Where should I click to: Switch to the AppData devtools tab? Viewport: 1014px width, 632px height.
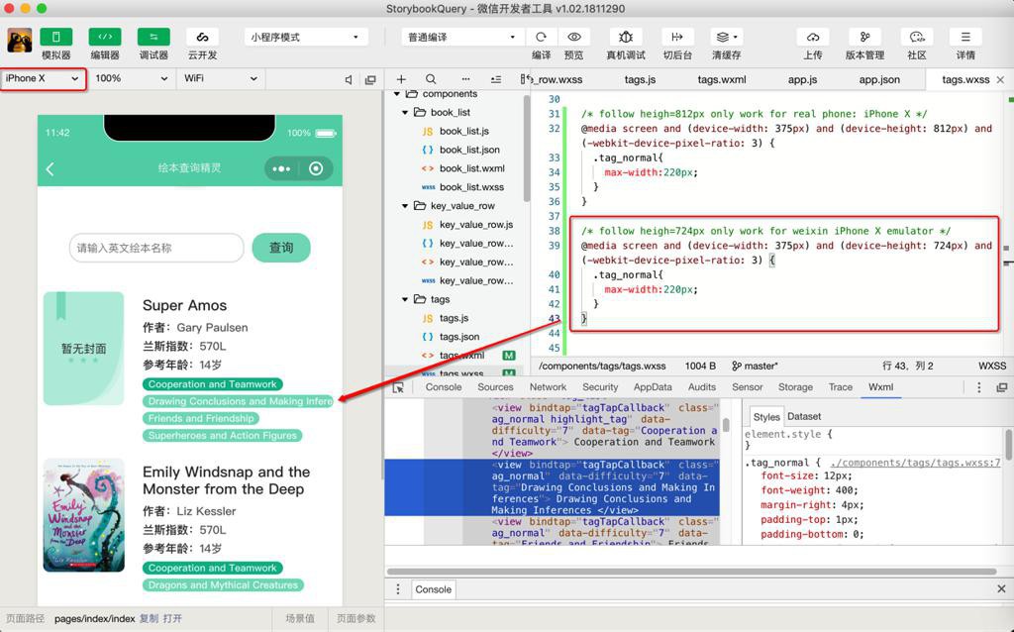[653, 387]
